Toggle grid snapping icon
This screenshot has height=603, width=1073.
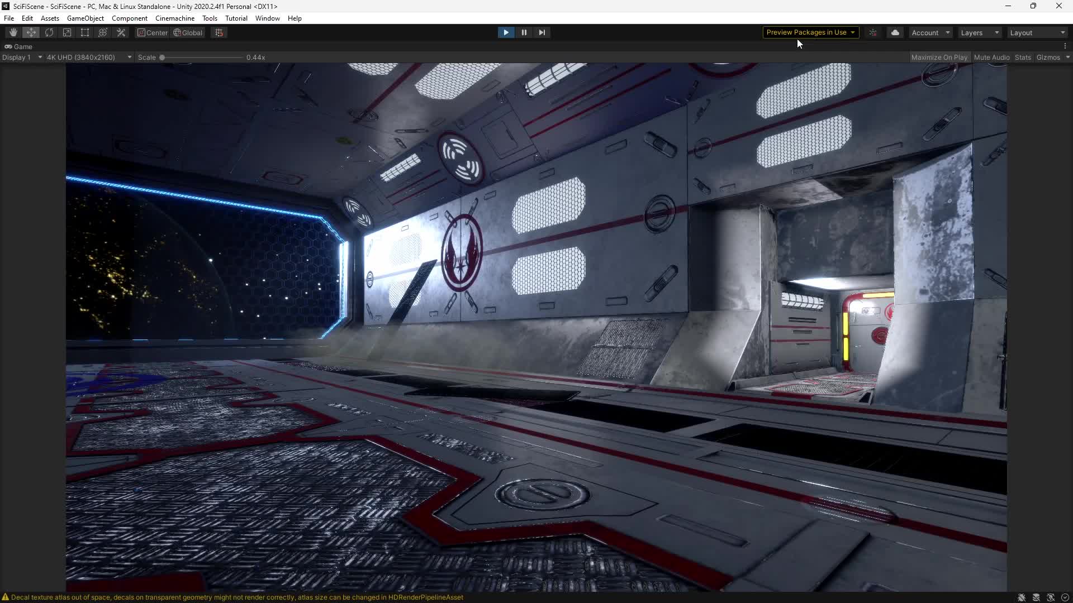(x=219, y=32)
